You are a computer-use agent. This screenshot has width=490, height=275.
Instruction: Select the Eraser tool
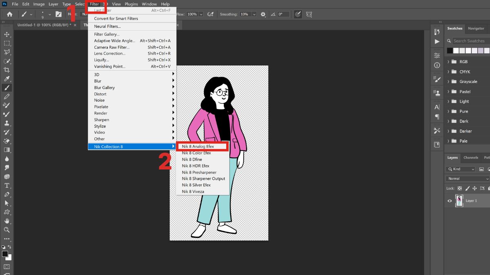pyautogui.click(x=7, y=141)
